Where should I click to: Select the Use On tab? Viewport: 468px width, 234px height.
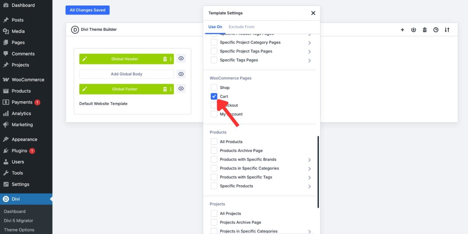[x=215, y=27]
